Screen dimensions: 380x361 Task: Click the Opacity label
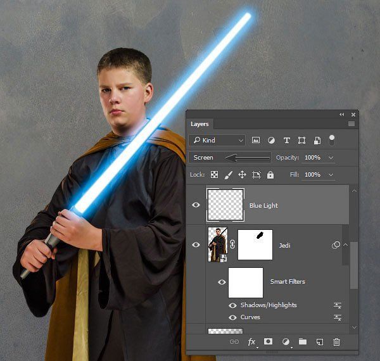coord(288,158)
